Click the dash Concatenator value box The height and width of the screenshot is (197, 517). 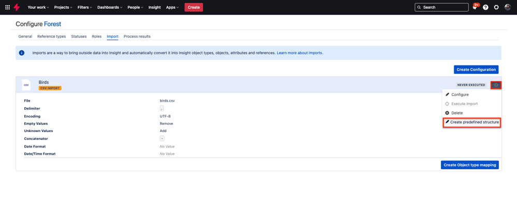tap(162, 139)
